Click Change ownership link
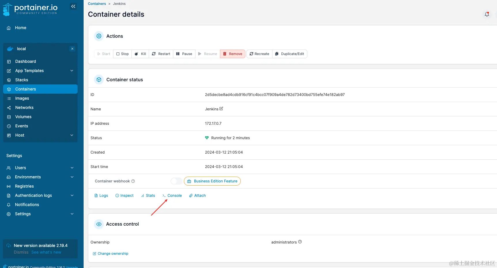 point(110,254)
